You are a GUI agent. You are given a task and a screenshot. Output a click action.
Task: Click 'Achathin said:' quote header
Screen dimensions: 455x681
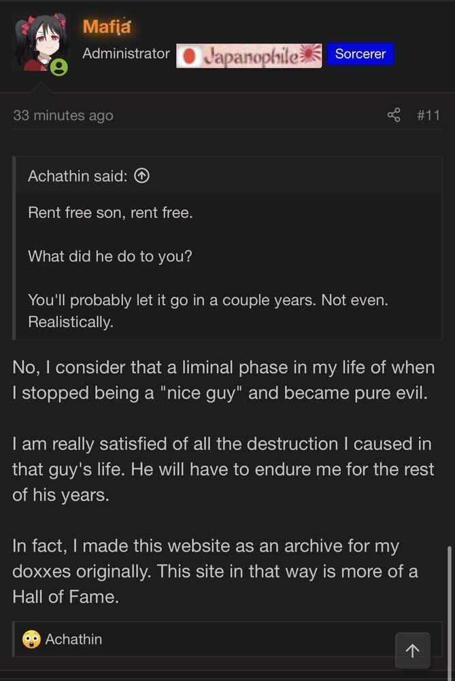[78, 176]
